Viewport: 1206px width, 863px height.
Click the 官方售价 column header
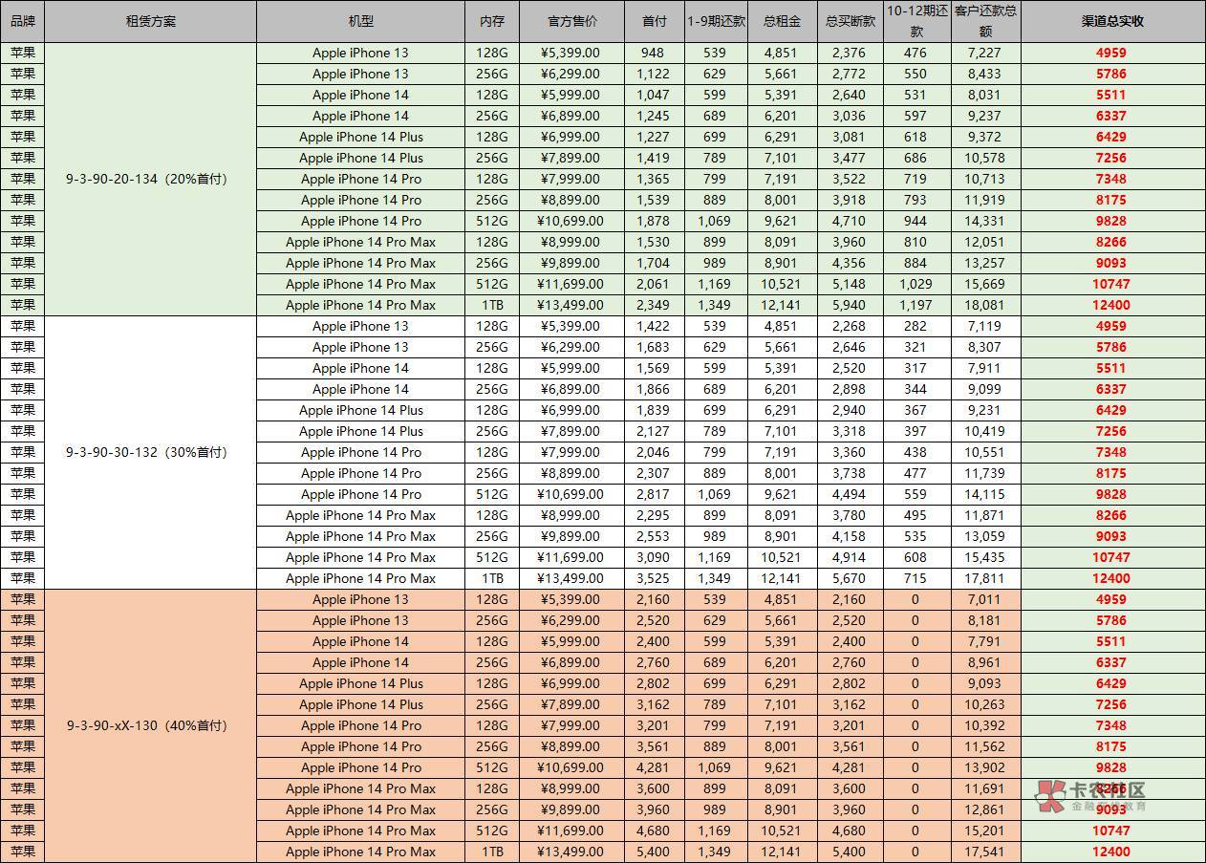coord(571,21)
